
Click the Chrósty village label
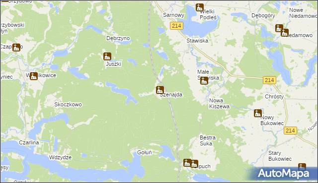274,96
